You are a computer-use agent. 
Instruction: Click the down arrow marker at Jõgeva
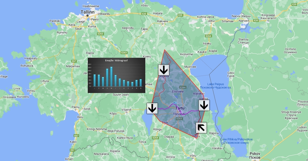coord(163,70)
